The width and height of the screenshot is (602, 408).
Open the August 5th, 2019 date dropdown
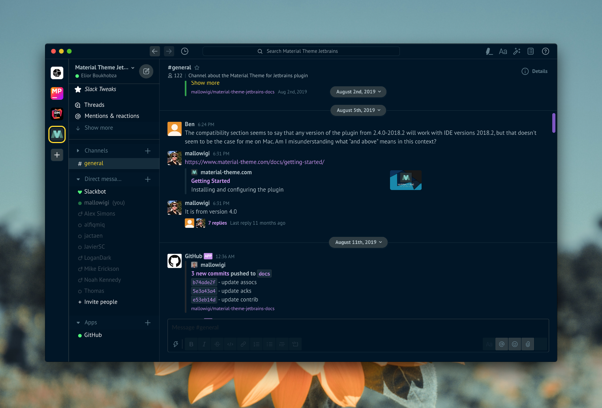[358, 110]
